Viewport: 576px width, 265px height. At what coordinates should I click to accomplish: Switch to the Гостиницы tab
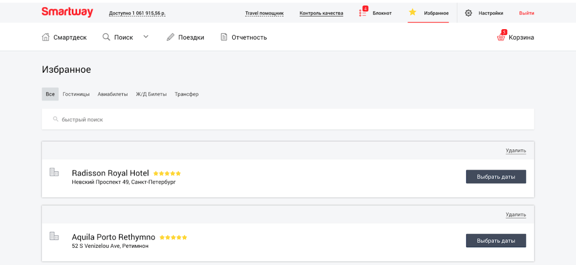tap(76, 94)
